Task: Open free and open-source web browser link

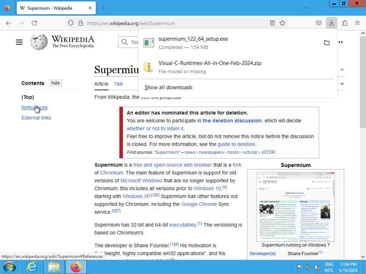Action: tap(173, 165)
